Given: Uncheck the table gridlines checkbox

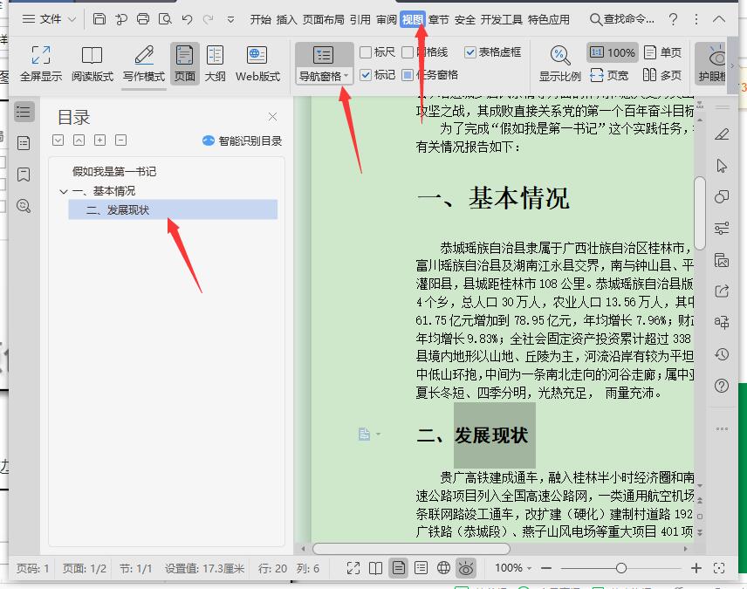Looking at the screenshot, I should point(469,52).
